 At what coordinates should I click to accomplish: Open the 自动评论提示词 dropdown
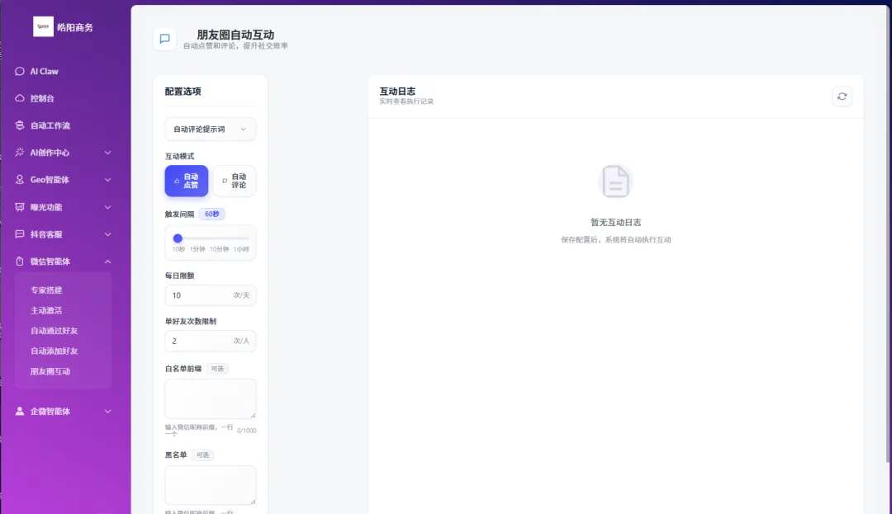(x=210, y=129)
